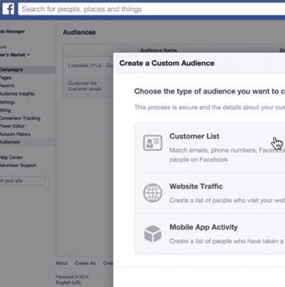Open the Market account dropdown in sidebar

point(15,55)
